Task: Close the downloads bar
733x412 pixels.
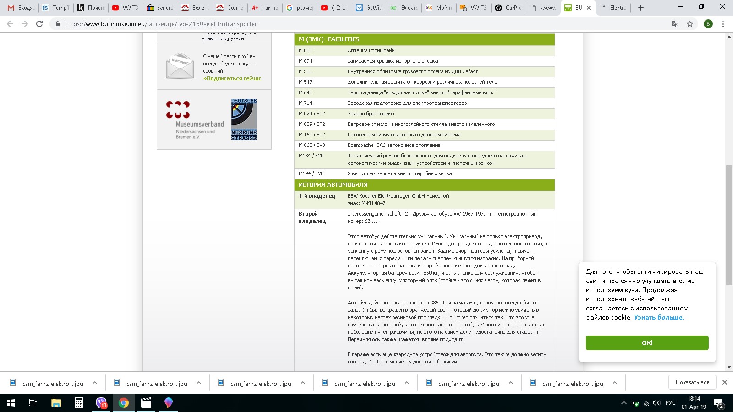Action: pos(724,382)
